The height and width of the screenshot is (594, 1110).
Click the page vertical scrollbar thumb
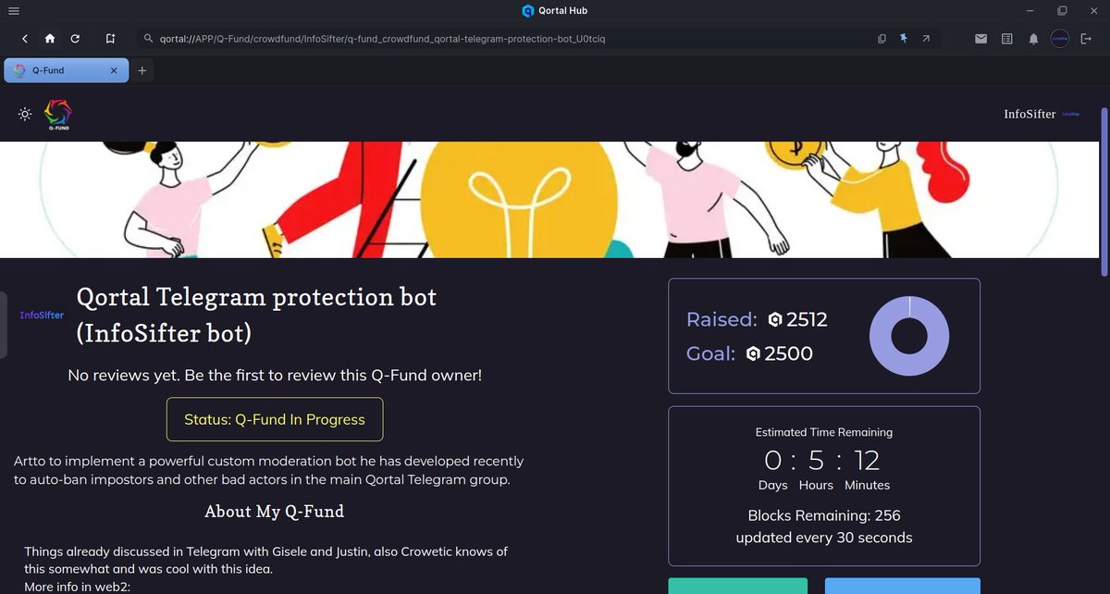pyautogui.click(x=1104, y=192)
